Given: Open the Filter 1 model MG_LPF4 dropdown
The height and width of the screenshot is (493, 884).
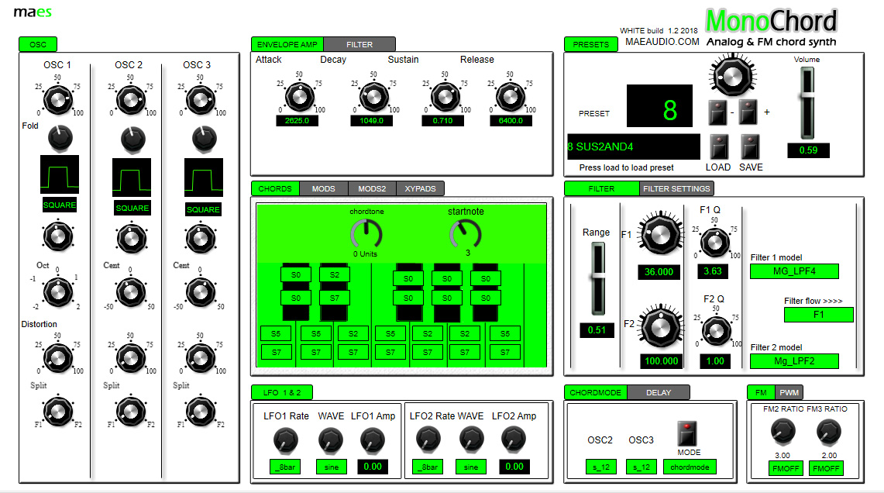Looking at the screenshot, I should click(794, 271).
